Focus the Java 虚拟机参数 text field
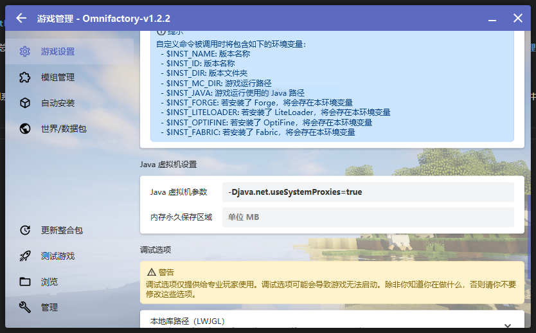This screenshot has height=333, width=536. click(368, 192)
